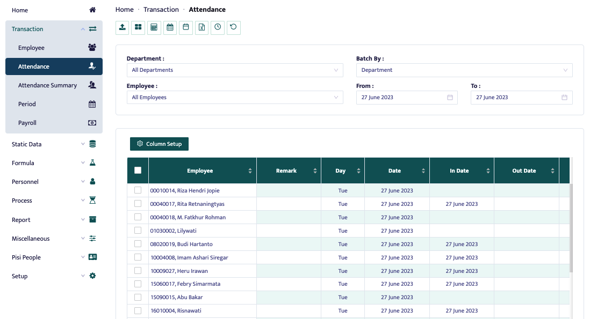Click the sort arrows on Employee column

[250, 170]
